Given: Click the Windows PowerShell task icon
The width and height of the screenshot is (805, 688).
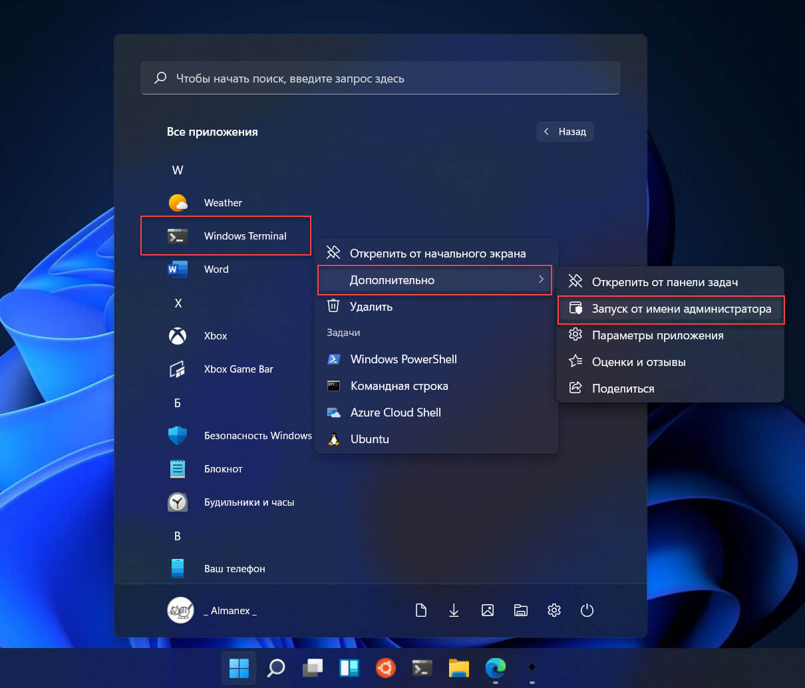Looking at the screenshot, I should click(334, 359).
